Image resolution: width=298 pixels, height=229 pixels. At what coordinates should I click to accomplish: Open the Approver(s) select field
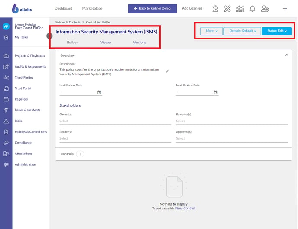[232, 139]
